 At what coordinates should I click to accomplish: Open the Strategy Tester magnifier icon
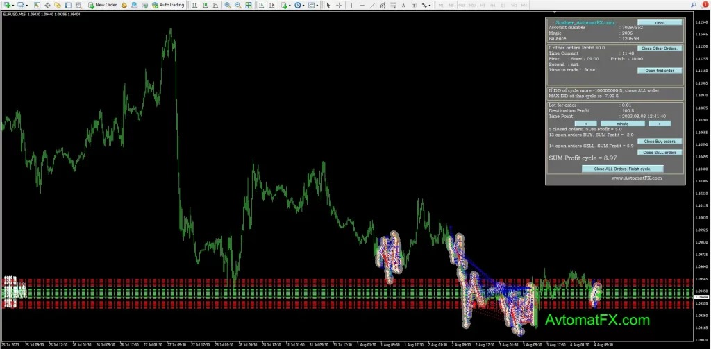[x=78, y=5]
